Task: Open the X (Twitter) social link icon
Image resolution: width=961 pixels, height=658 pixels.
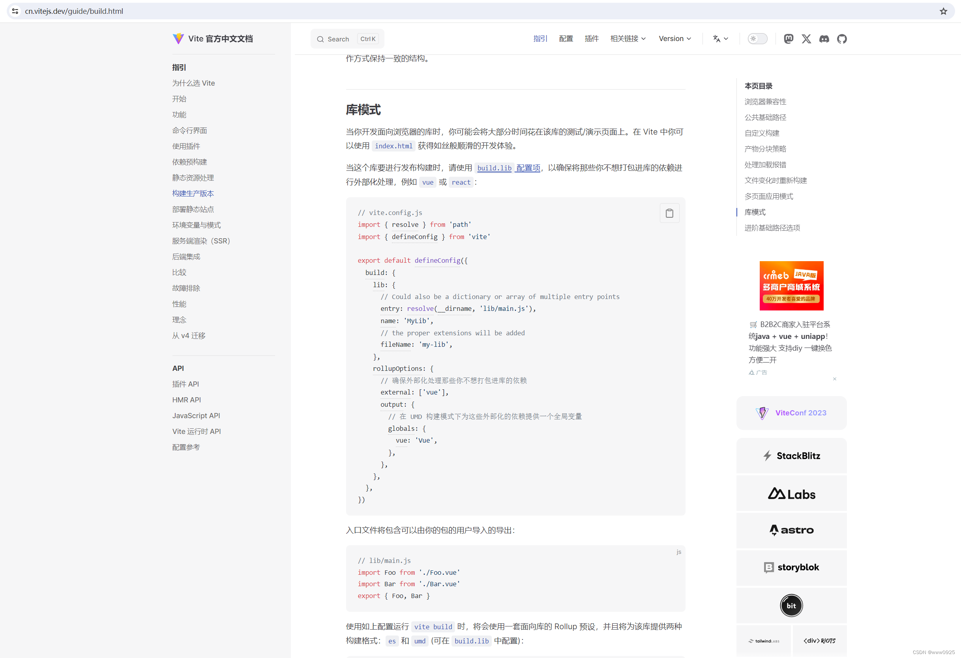Action: 806,39
